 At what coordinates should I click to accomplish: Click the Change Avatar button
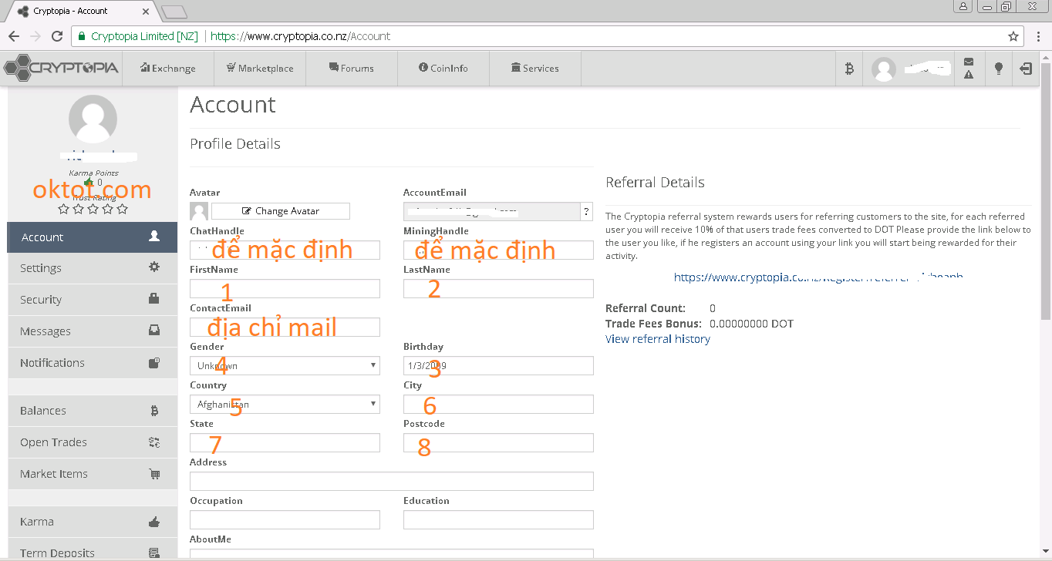click(280, 211)
